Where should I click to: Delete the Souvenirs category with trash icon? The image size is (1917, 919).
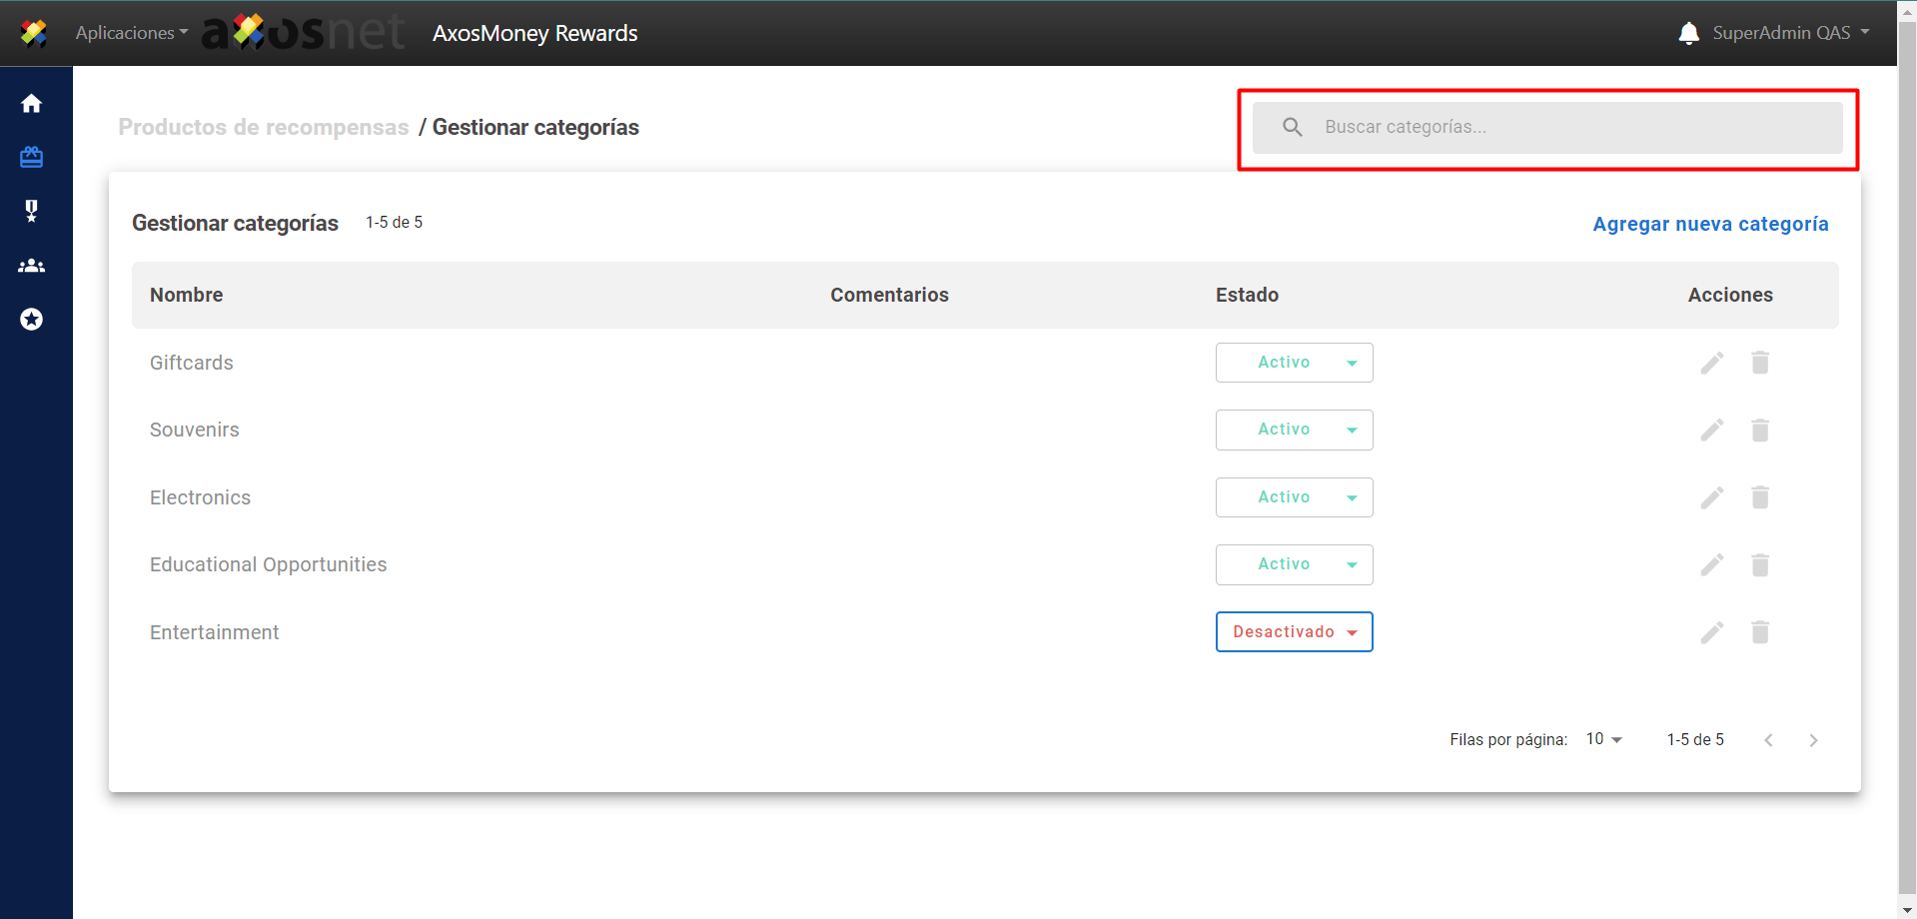[x=1760, y=430]
